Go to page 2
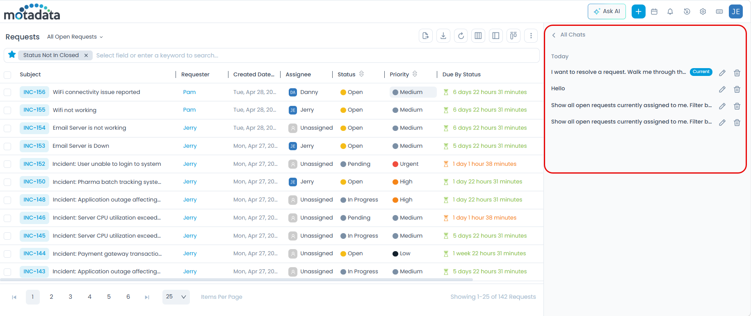The image size is (751, 316). [51, 297]
